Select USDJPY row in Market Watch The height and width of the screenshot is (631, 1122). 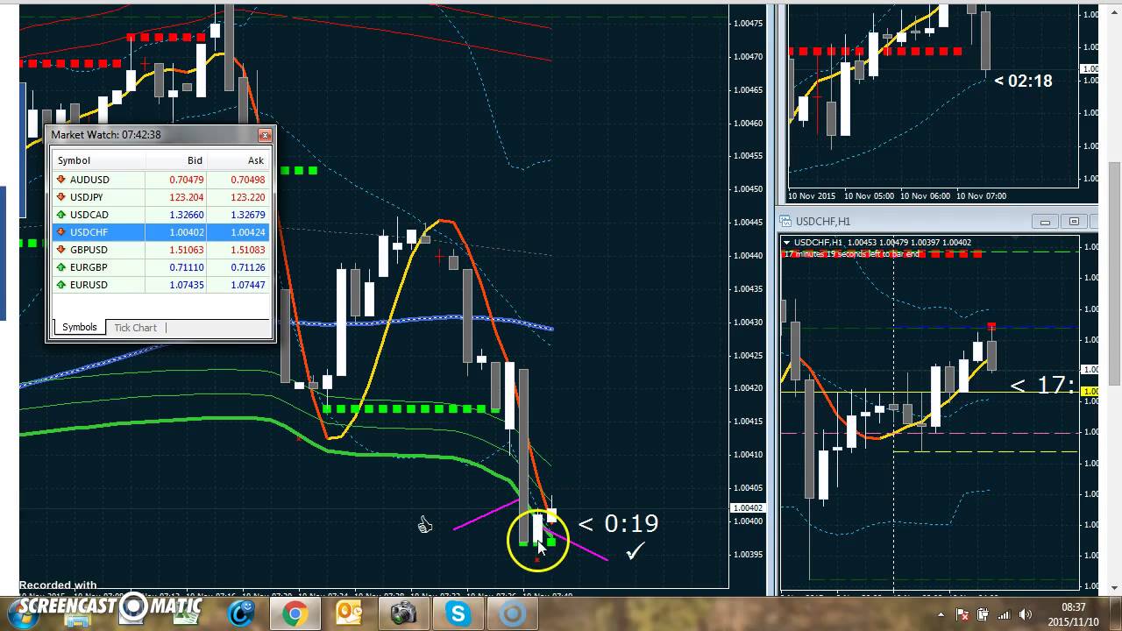[x=160, y=197]
